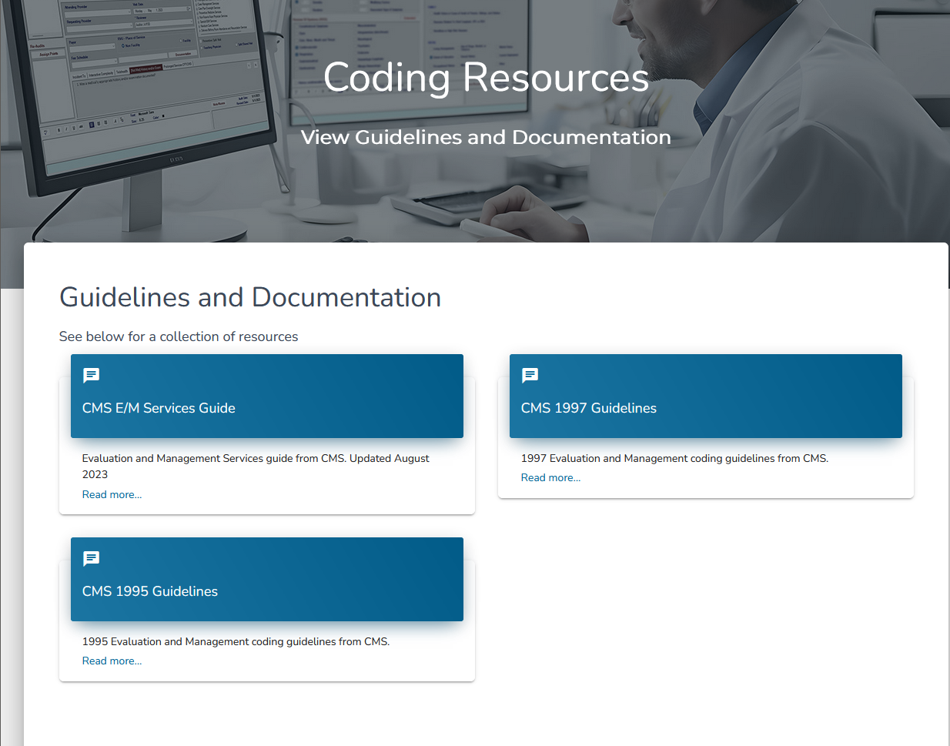Click the chat icon on CMS E/M Services Guide card
Screen dimensions: 950x746
[x=91, y=375]
